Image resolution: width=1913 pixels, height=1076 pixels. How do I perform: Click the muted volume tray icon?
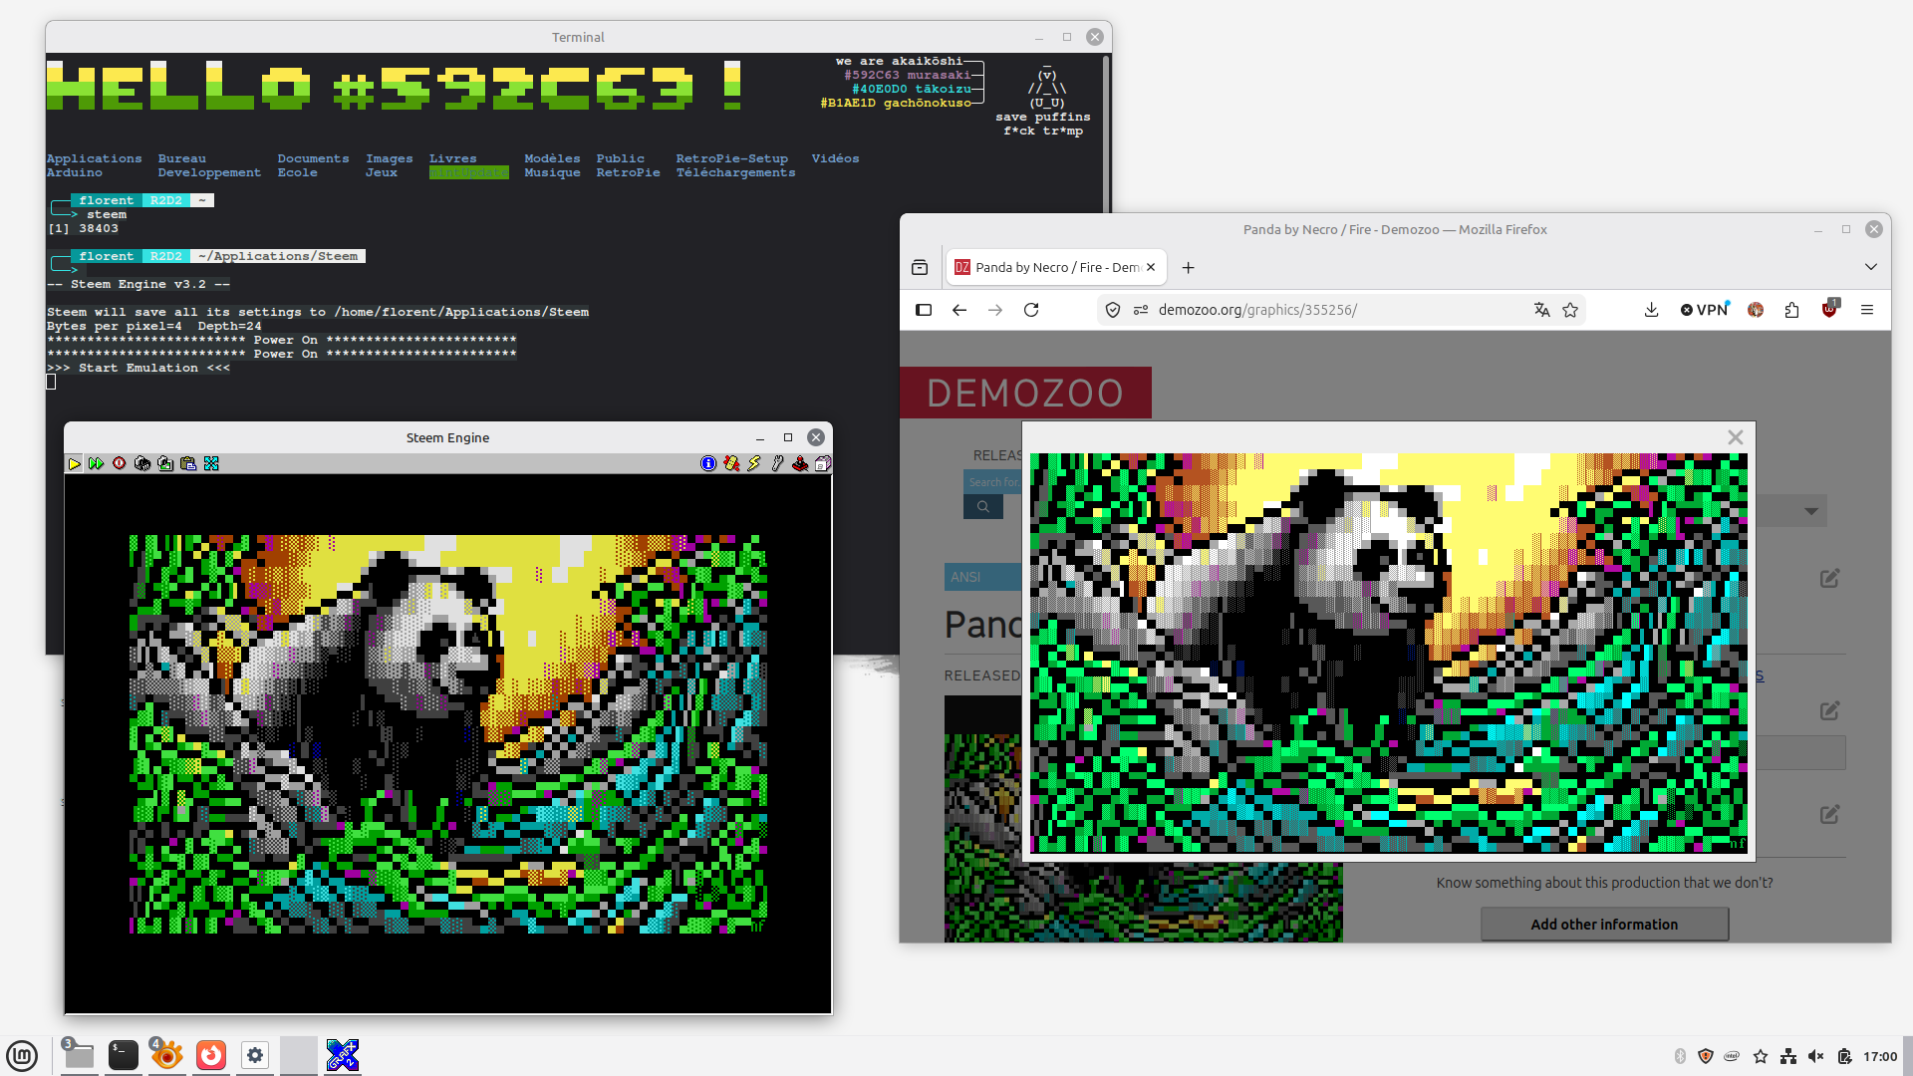[x=1816, y=1056]
